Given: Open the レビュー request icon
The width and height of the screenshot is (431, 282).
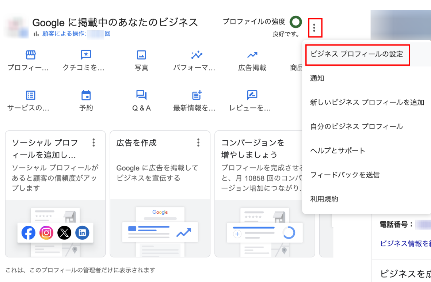Looking at the screenshot, I should click(x=252, y=95).
